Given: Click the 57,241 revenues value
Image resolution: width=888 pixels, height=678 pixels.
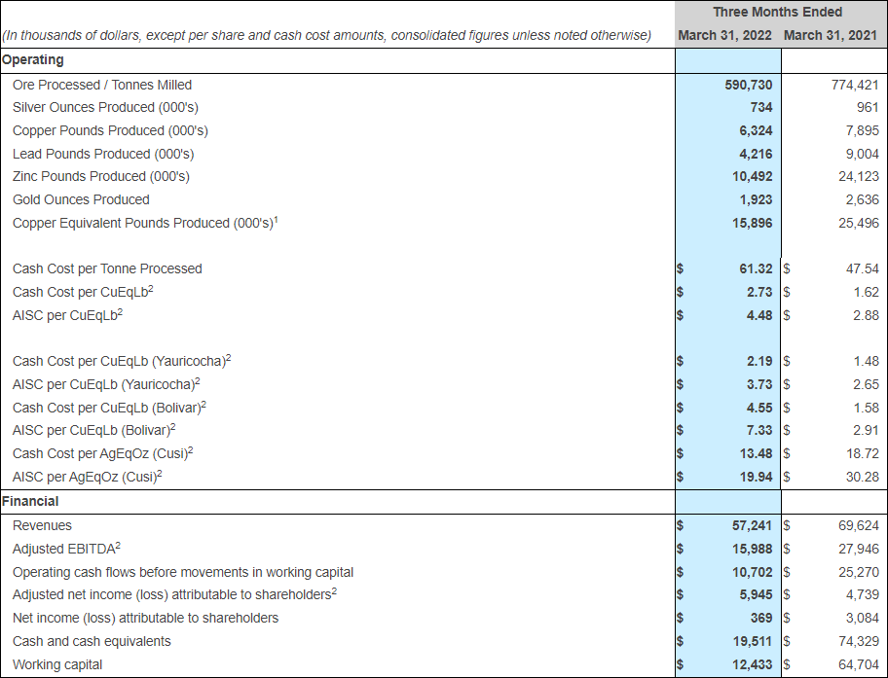Looking at the screenshot, I should (x=752, y=525).
